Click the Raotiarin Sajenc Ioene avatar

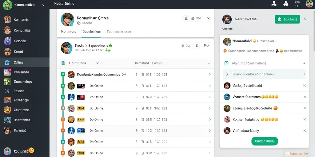[66, 48]
